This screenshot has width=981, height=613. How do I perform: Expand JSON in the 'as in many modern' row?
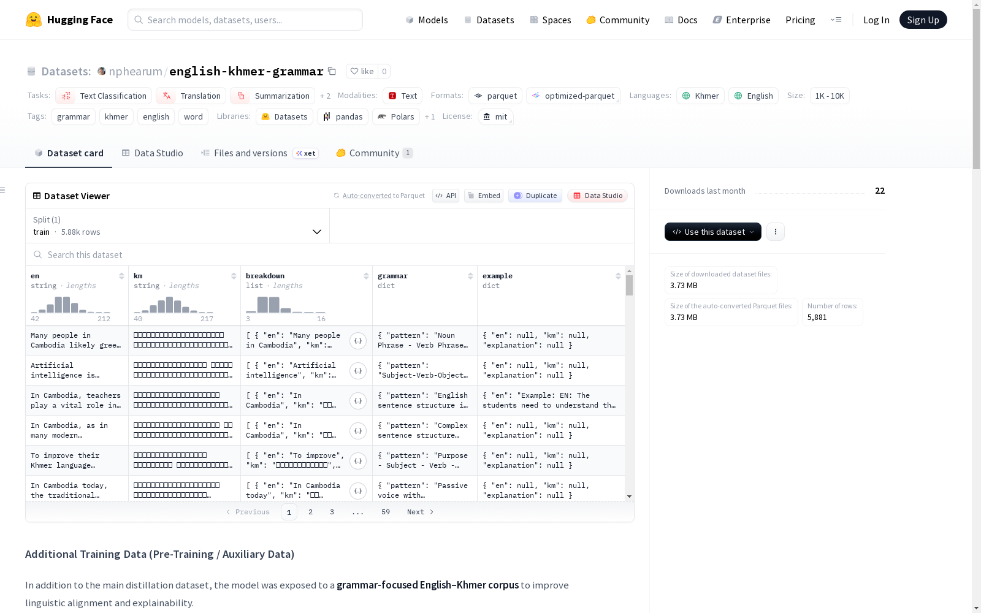coord(358,431)
